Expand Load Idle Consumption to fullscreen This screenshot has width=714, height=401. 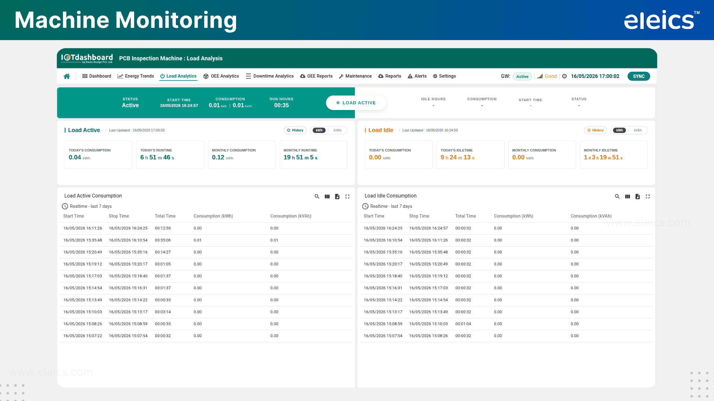click(x=648, y=196)
